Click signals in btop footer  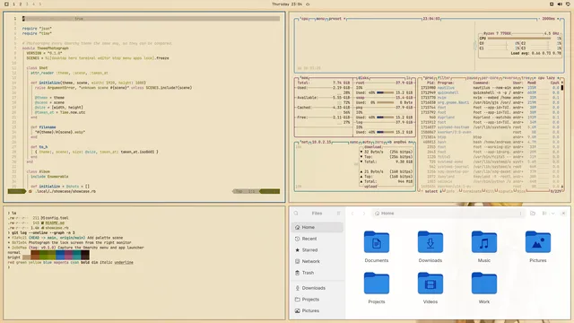507,191
